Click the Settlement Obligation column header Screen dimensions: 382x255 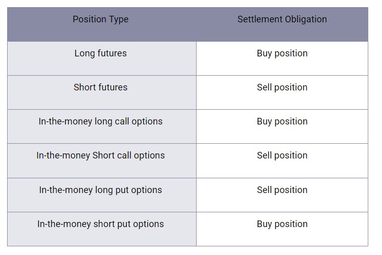click(282, 20)
